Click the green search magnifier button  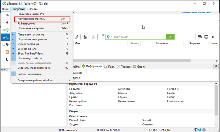point(170,37)
